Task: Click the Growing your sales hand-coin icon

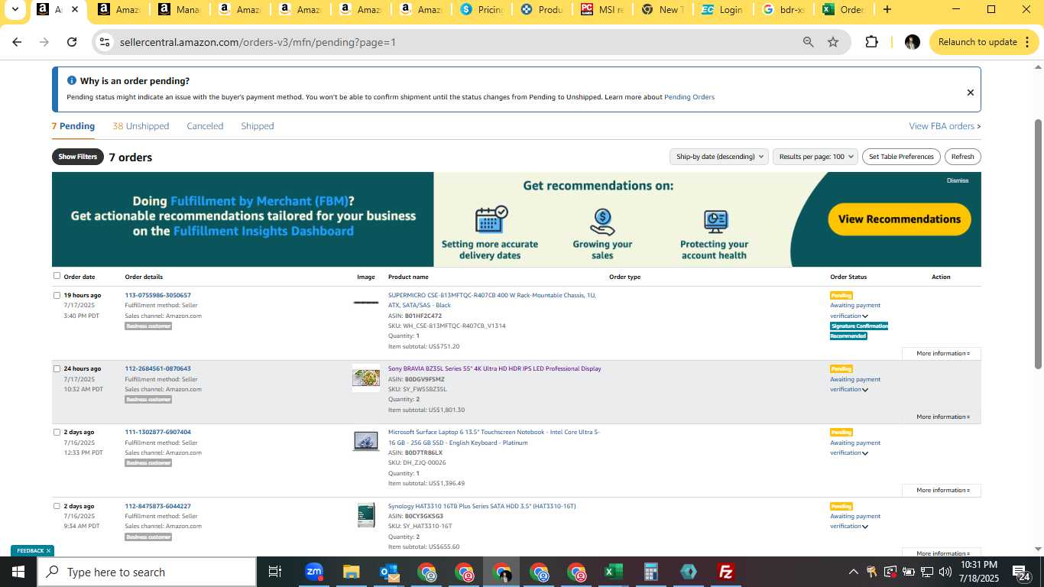Action: pos(602,222)
